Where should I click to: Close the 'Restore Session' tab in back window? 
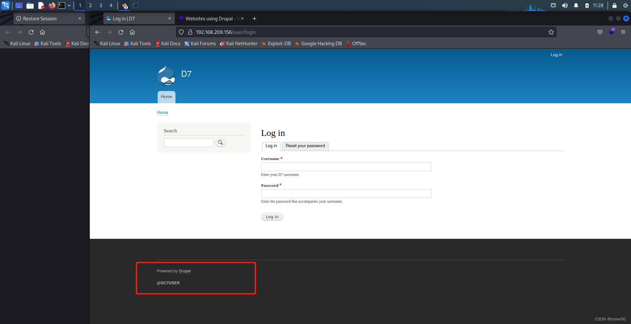(80, 19)
